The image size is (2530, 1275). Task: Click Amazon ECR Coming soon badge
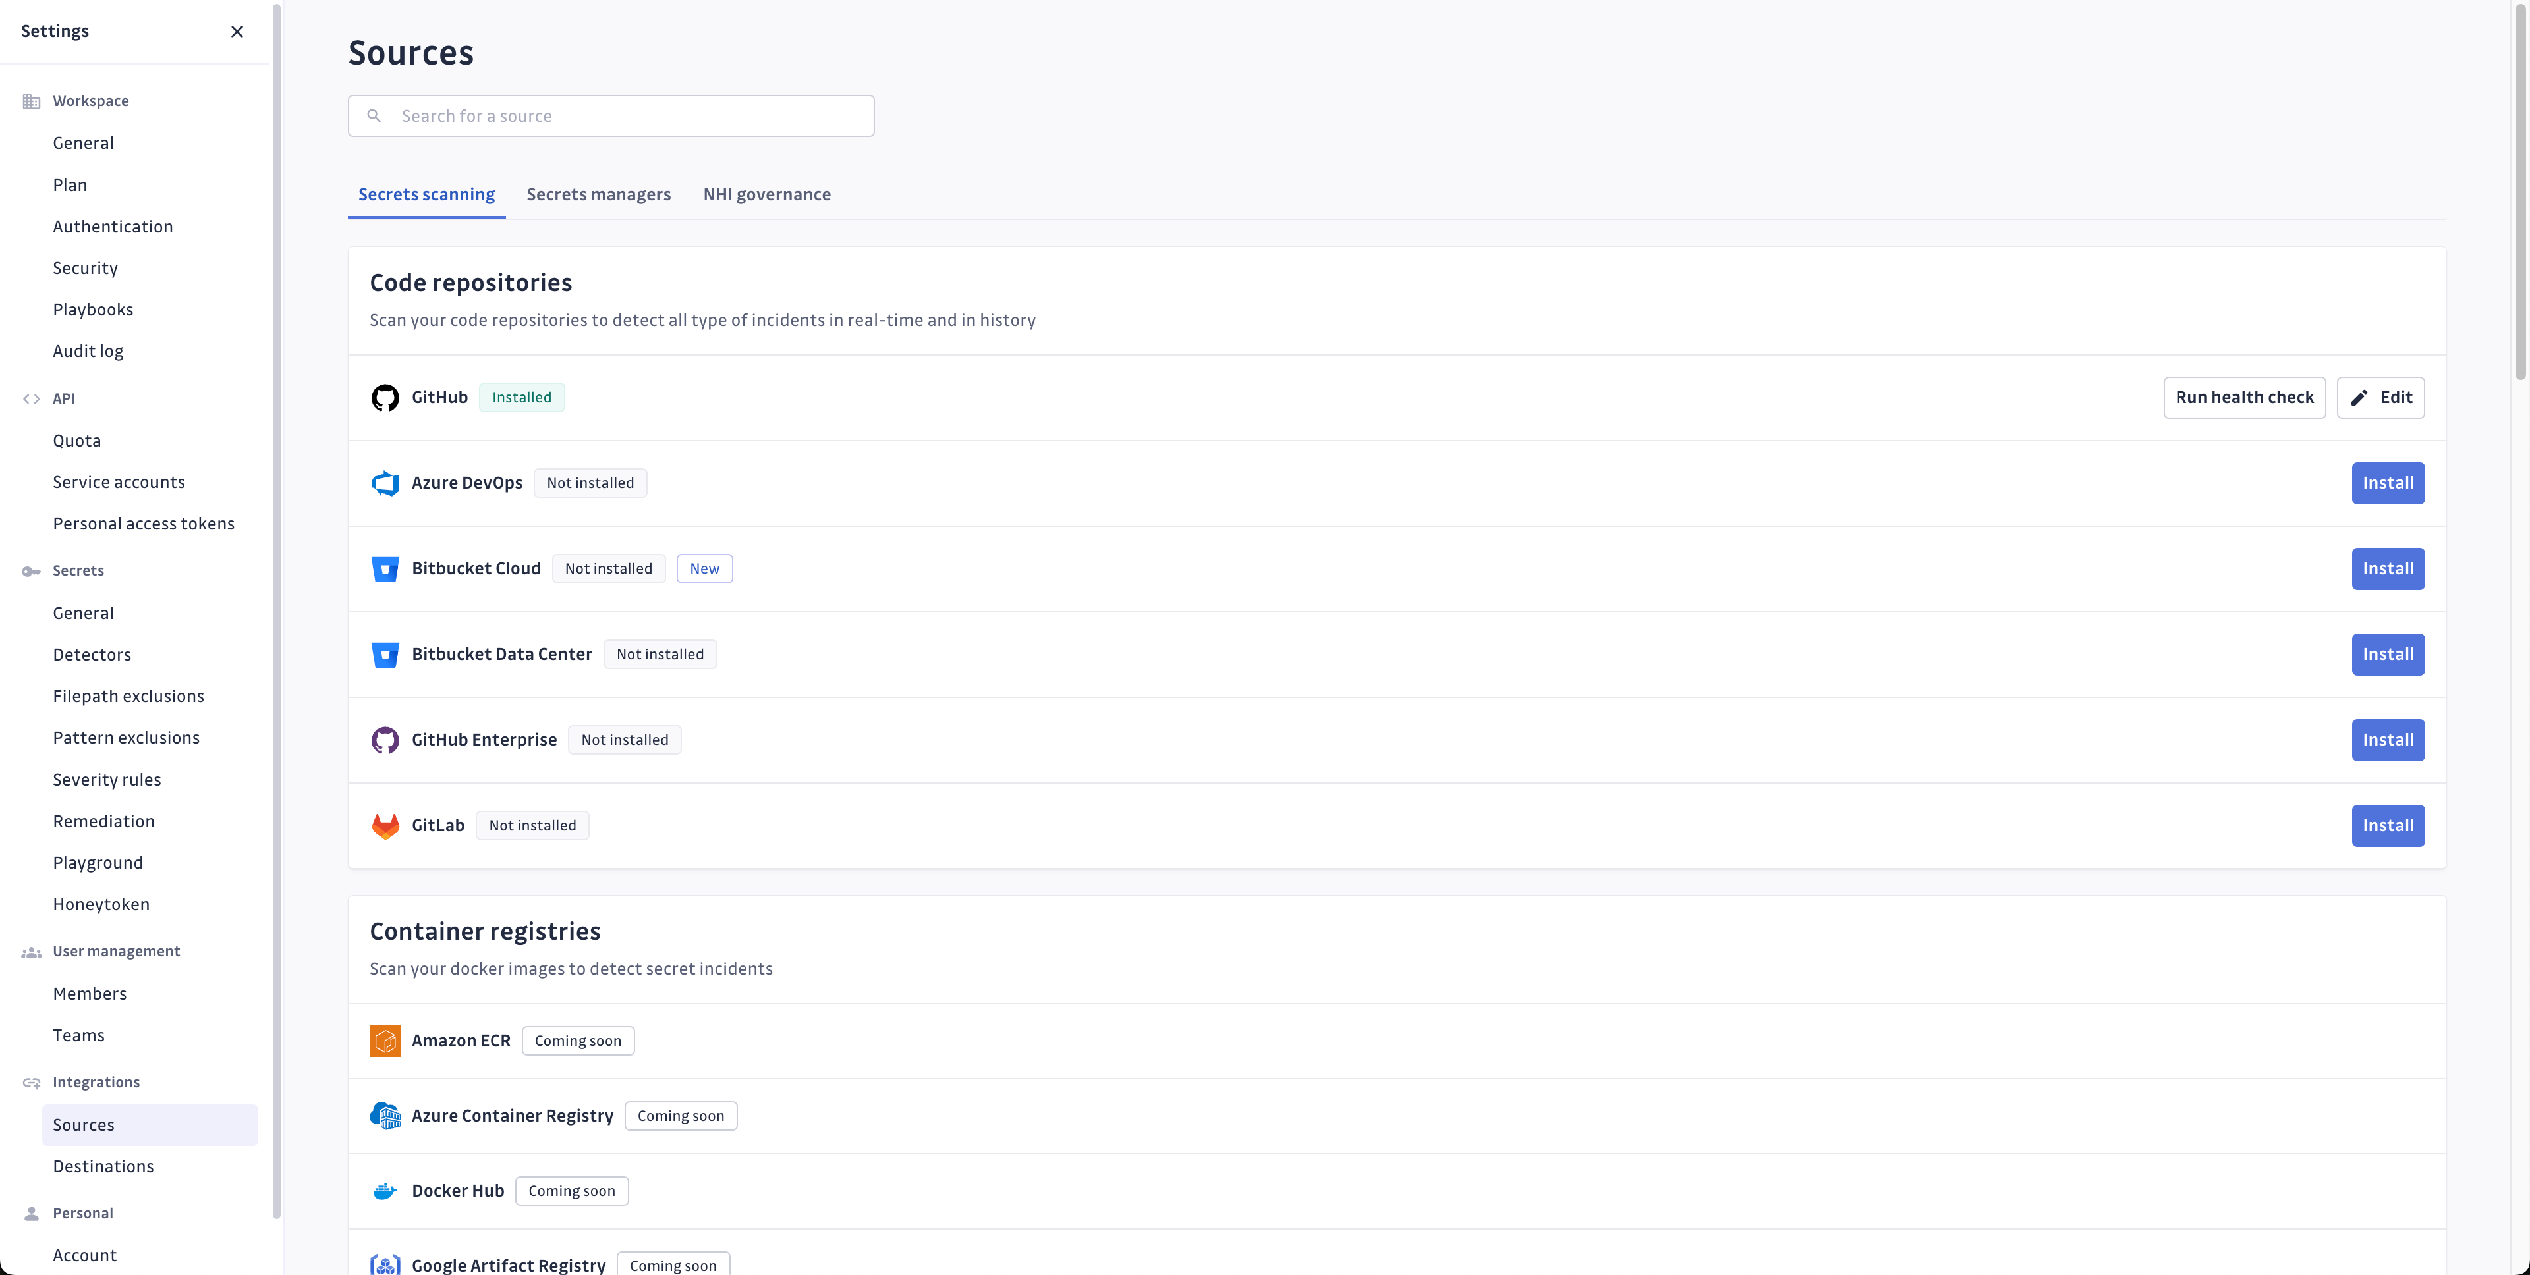pos(578,1041)
